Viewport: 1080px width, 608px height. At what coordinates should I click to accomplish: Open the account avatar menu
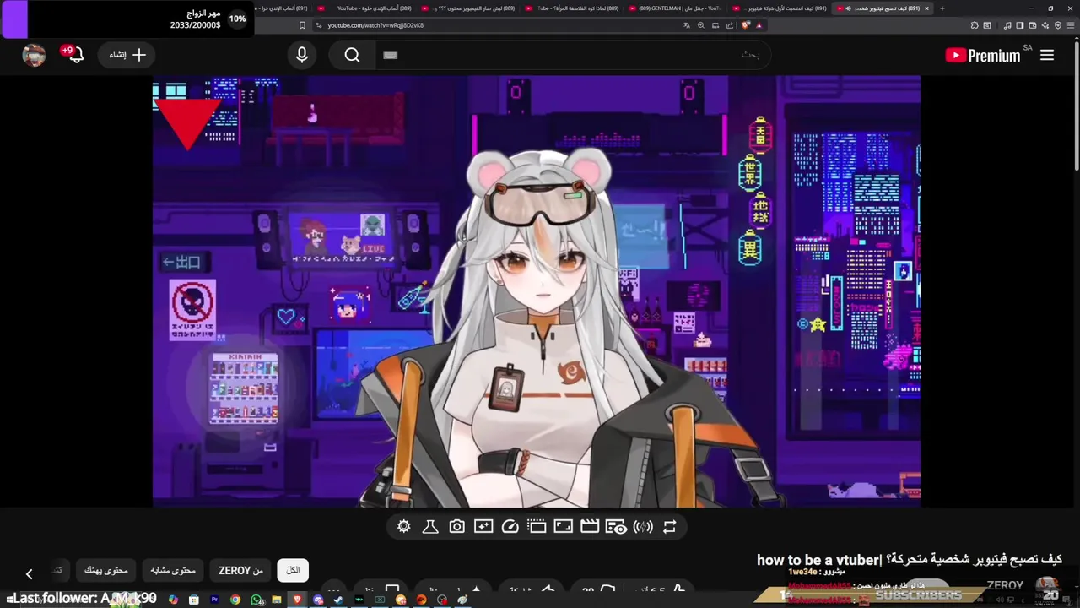click(x=34, y=55)
